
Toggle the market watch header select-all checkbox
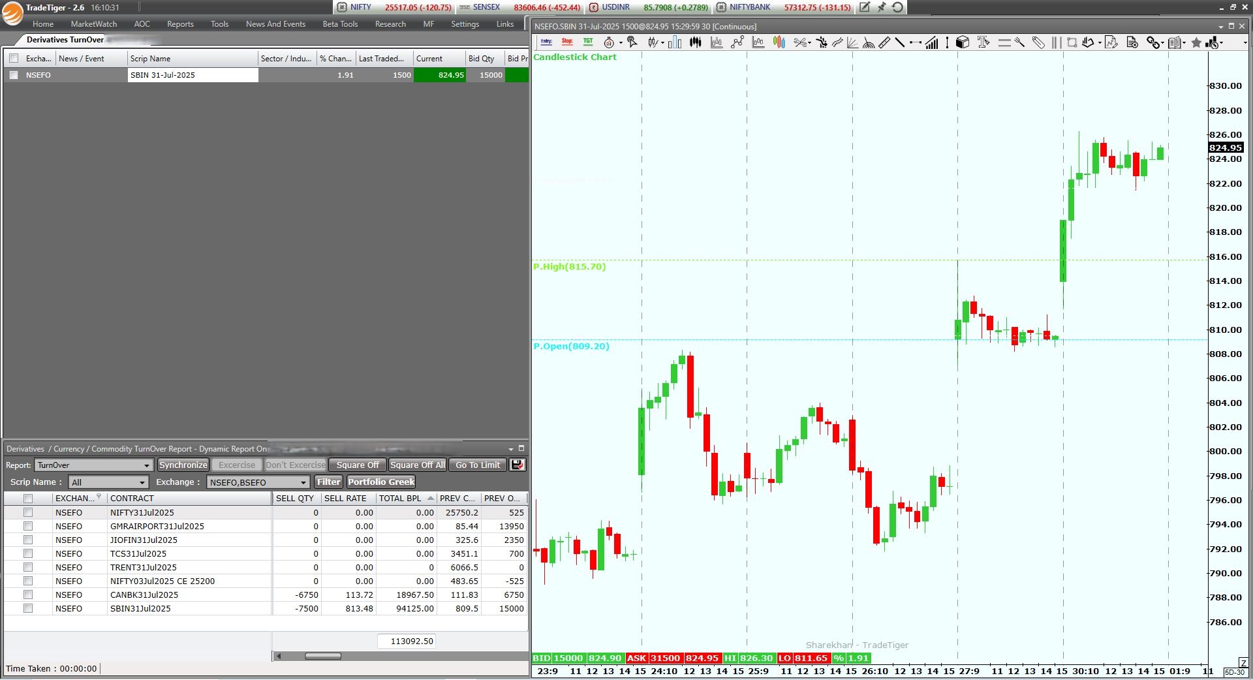pos(14,58)
